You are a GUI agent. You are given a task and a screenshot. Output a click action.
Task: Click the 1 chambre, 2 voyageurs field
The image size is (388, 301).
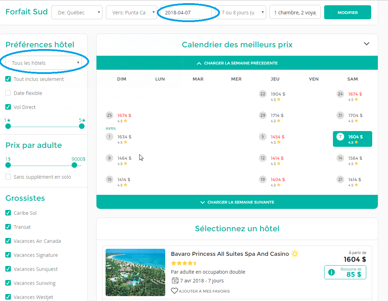click(x=295, y=12)
